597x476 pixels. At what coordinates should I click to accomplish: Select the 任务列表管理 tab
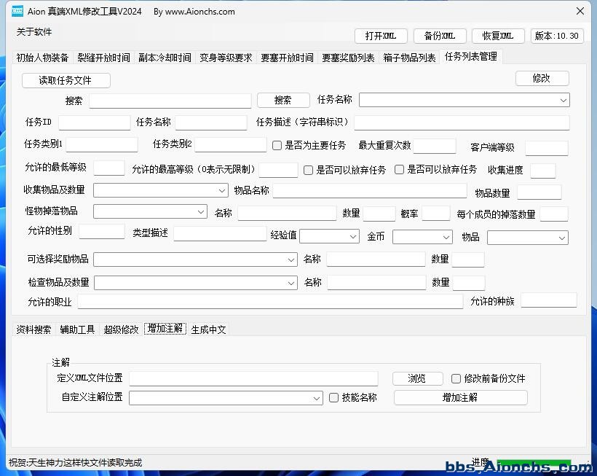click(x=471, y=56)
